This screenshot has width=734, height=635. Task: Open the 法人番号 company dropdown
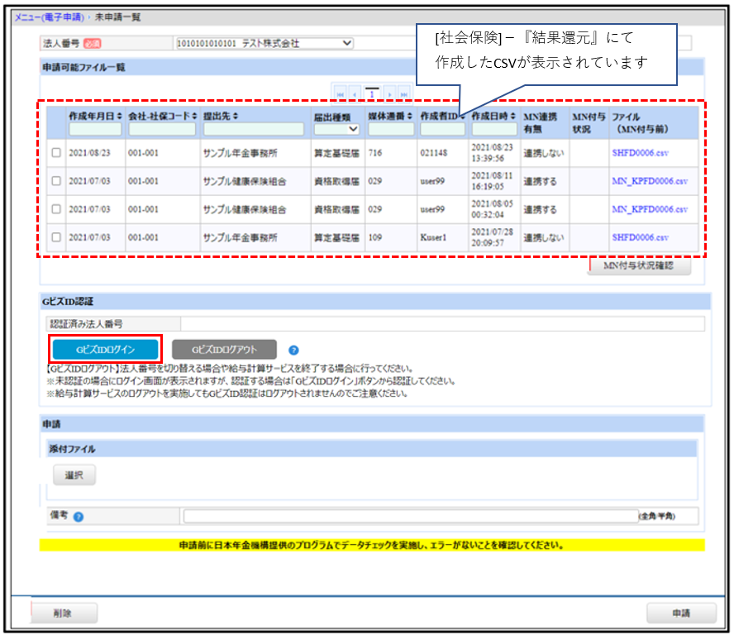[x=265, y=43]
